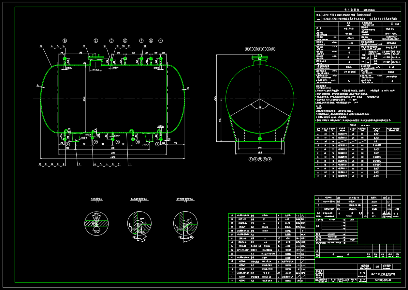
Task: Select the circled N nozzle label under the tank
Action: [x=118, y=142]
